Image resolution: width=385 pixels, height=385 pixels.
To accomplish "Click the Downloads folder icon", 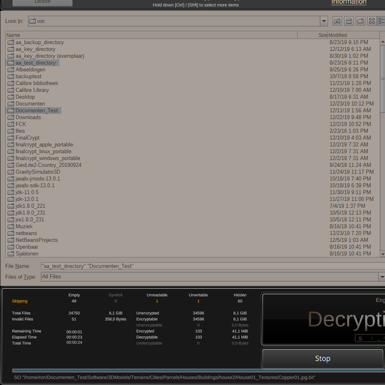I will 11,118.
